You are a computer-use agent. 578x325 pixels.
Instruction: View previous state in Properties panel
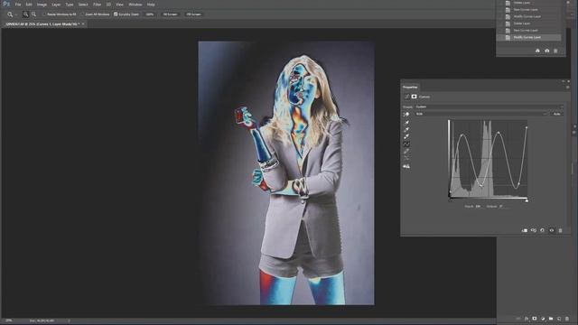tap(534, 230)
